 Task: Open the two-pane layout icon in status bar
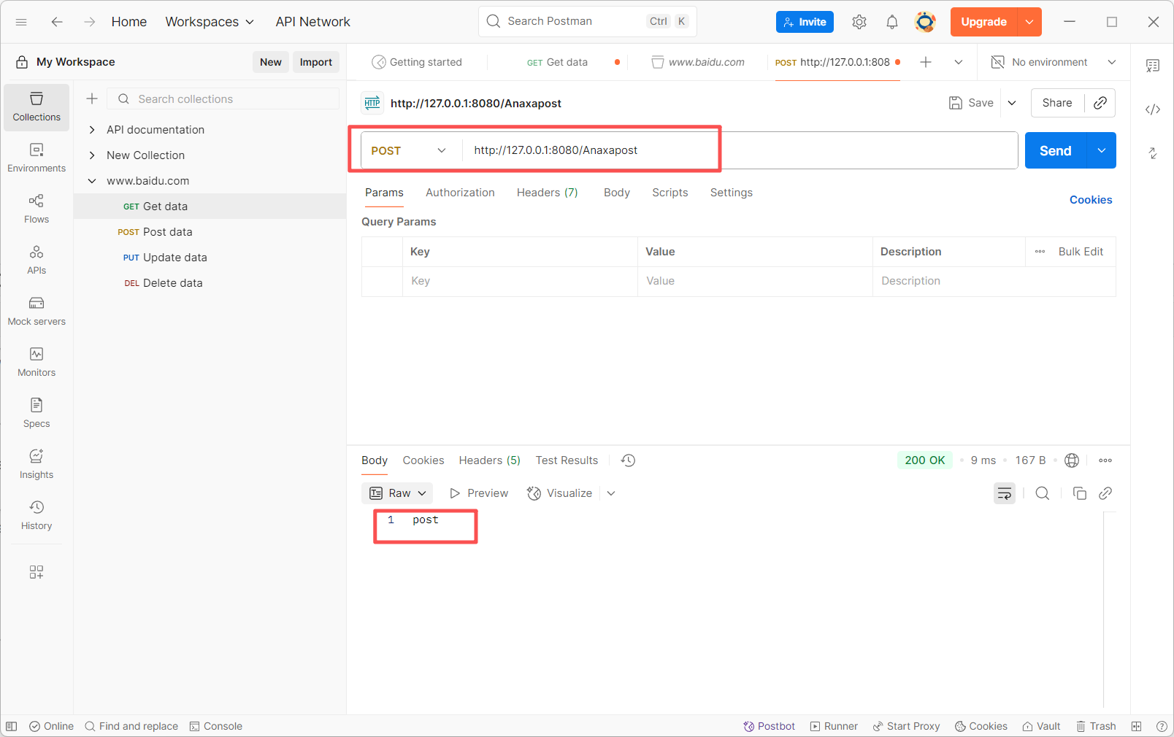point(1136,726)
